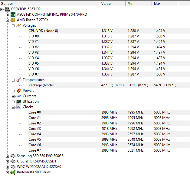The image size is (190, 183).
Task: Collapse the AMD Ryzen 7 2700X node
Action: tap(7, 20)
